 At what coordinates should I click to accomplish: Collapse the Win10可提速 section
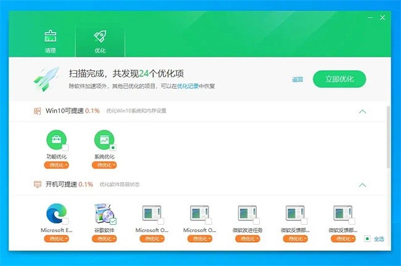pyautogui.click(x=362, y=111)
